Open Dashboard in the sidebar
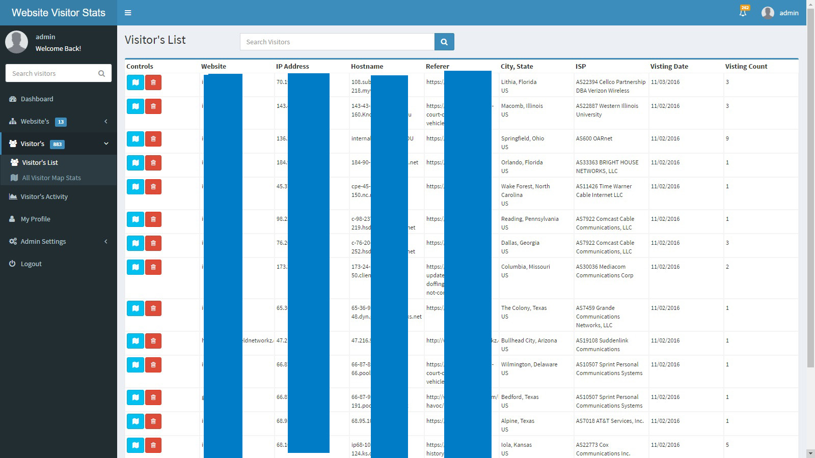The image size is (815, 458). (59, 99)
